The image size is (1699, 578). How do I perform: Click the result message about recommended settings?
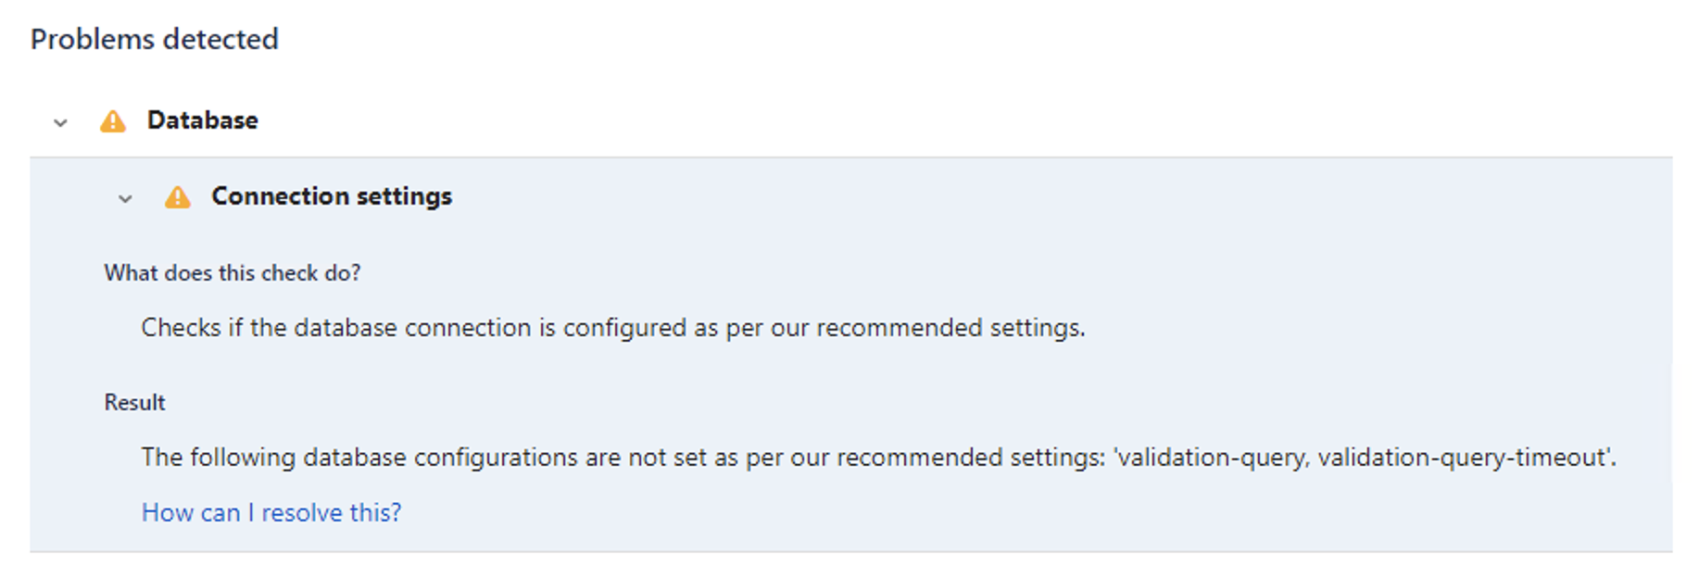coord(878,458)
